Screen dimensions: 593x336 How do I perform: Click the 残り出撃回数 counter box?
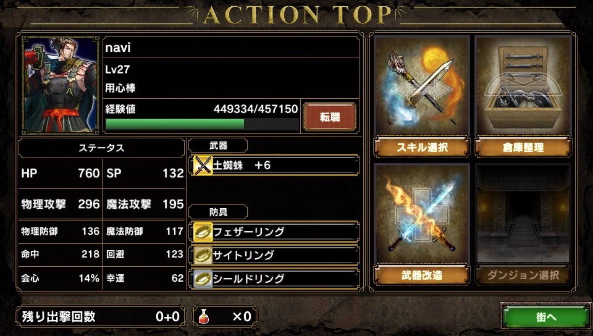[101, 316]
